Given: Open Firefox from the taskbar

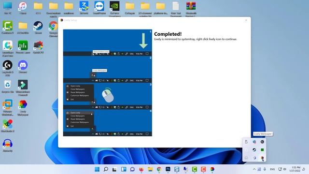Looking at the screenshot, I should point(141,169).
